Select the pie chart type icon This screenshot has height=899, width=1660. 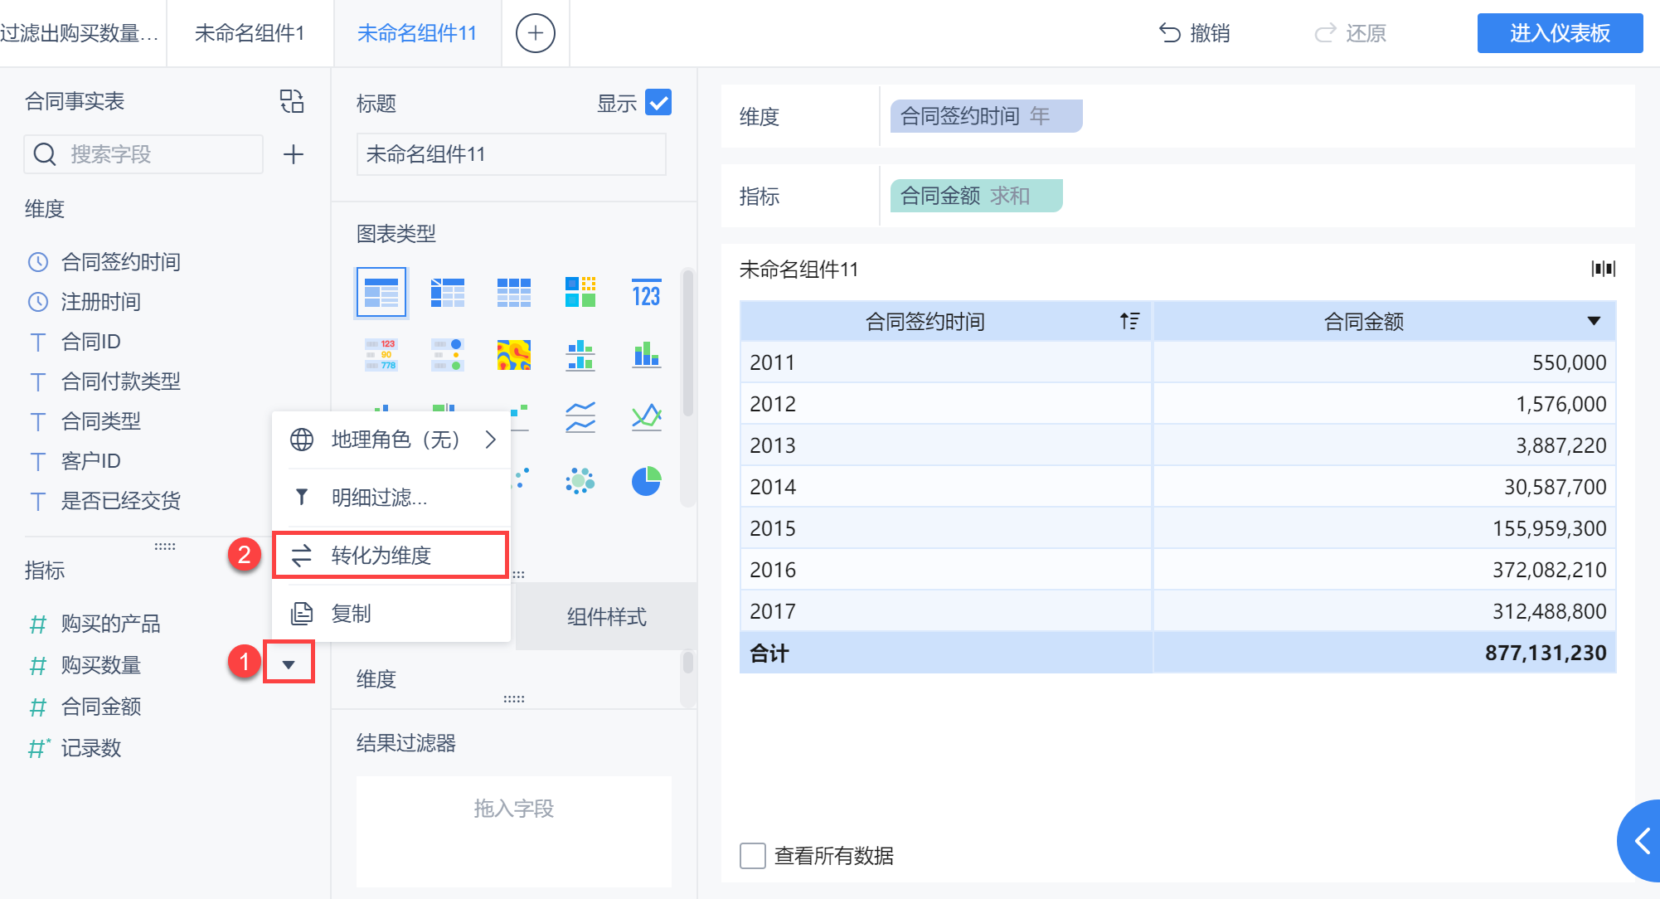click(x=646, y=481)
